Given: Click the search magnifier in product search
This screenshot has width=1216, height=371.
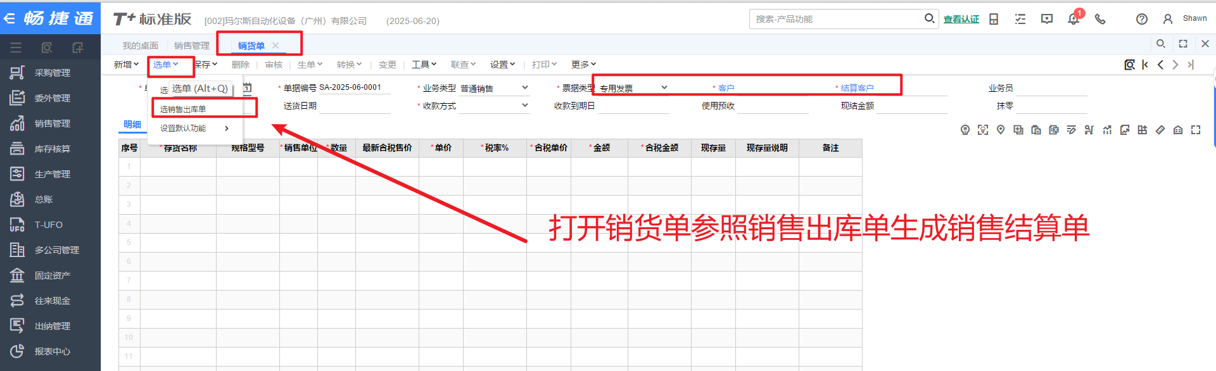Looking at the screenshot, I should (929, 19).
